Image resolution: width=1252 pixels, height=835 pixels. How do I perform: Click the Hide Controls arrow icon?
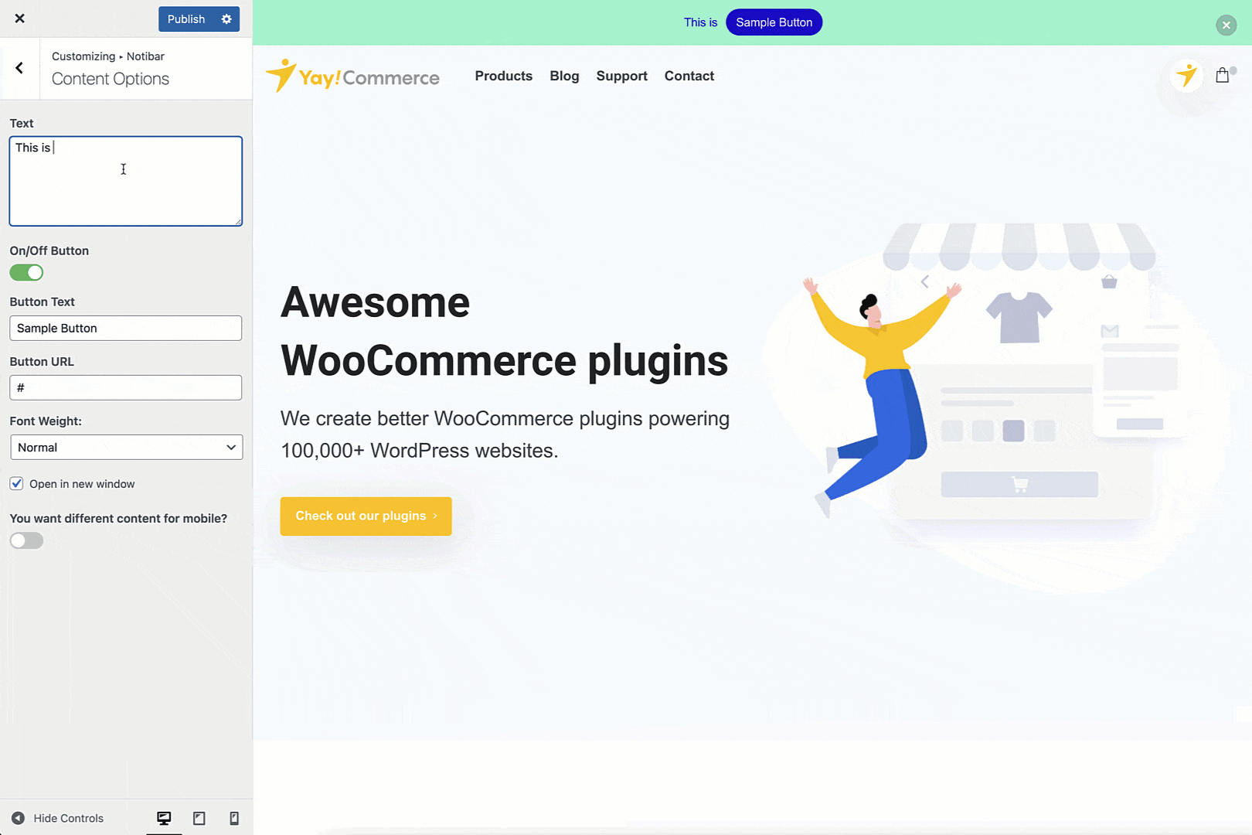tap(18, 818)
